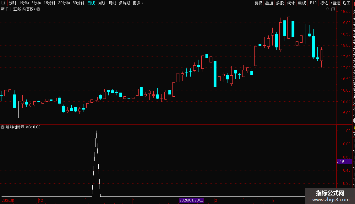Expand the 更多 periods menu
355x204 pixels.
click(138, 3)
